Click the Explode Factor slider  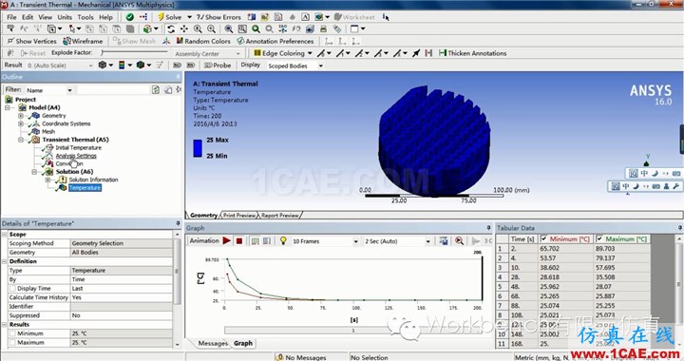(134, 53)
